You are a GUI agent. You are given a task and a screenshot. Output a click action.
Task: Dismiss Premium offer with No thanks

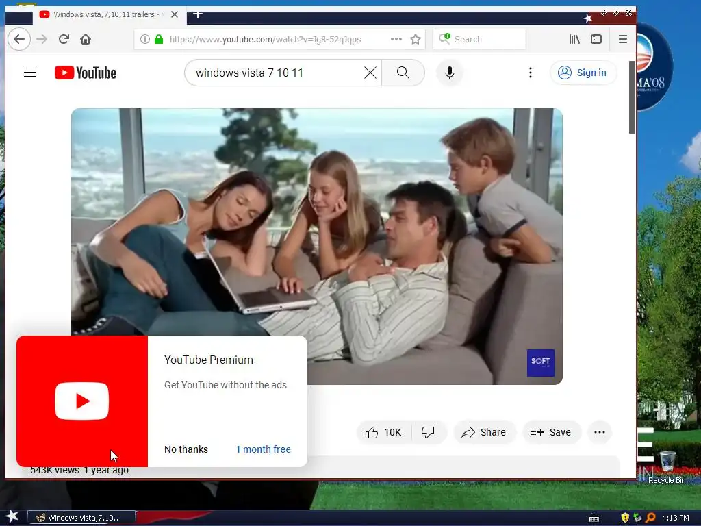point(186,449)
